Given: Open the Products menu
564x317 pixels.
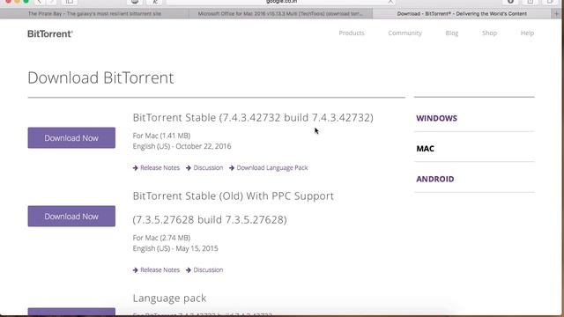Looking at the screenshot, I should [352, 33].
